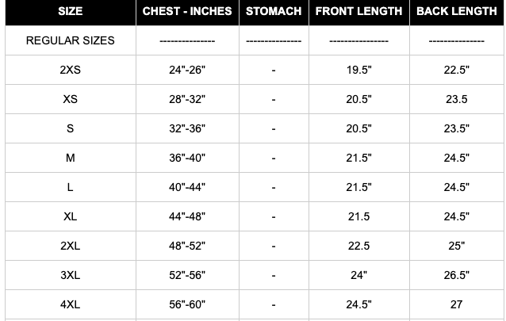Click the 24"-26" chest measurement
This screenshot has width=506, height=321.
coord(187,70)
